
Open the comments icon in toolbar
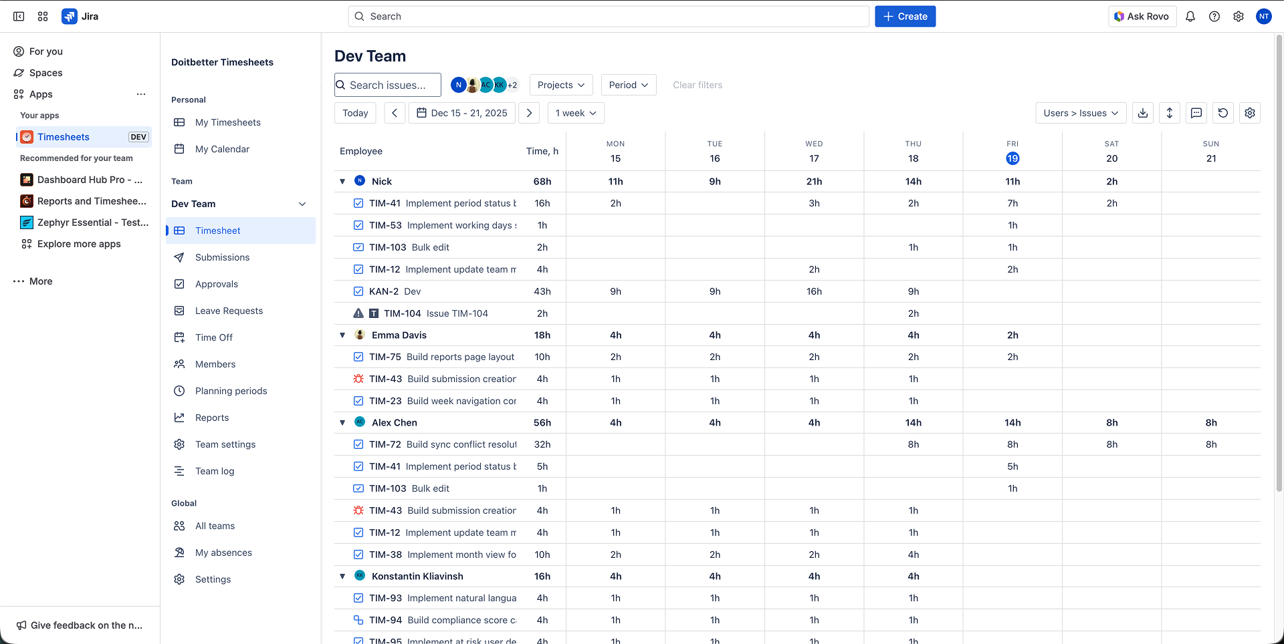point(1196,113)
